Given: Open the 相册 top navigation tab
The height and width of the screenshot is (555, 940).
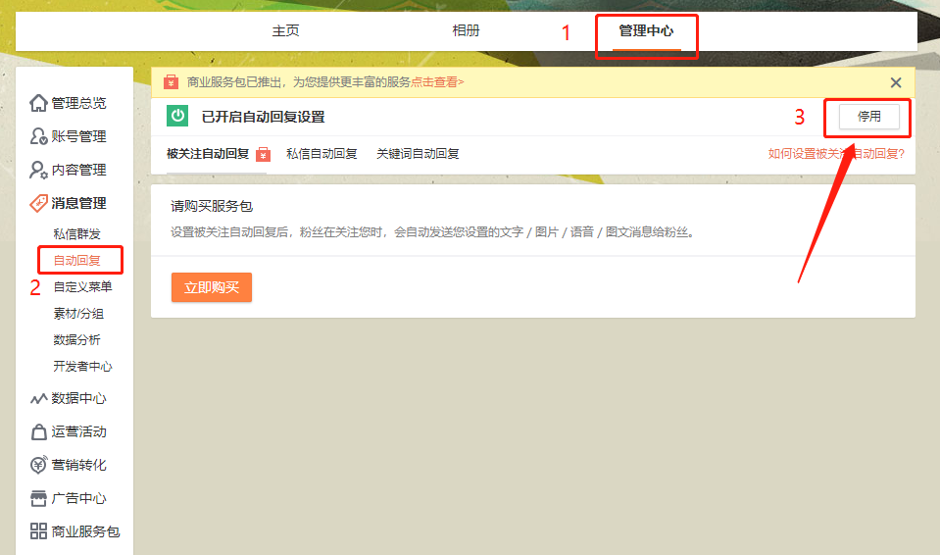Looking at the screenshot, I should tap(466, 30).
